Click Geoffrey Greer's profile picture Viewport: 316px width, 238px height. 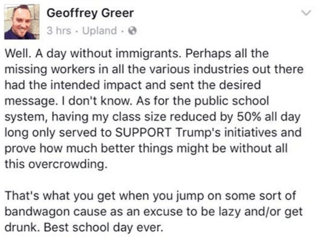coord(19,22)
